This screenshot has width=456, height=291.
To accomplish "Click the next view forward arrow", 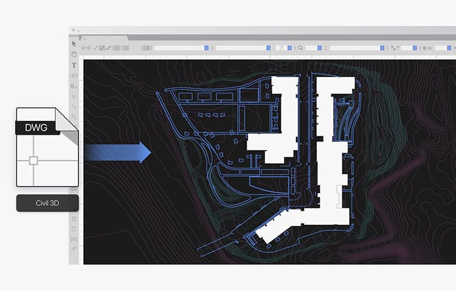I will (89, 48).
